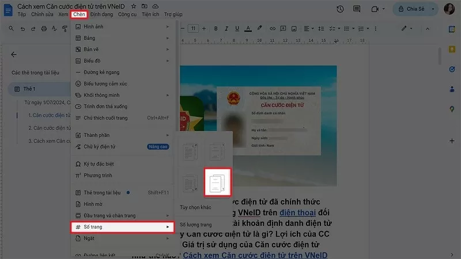Click Tùy chọn khác in submenu

(195, 207)
